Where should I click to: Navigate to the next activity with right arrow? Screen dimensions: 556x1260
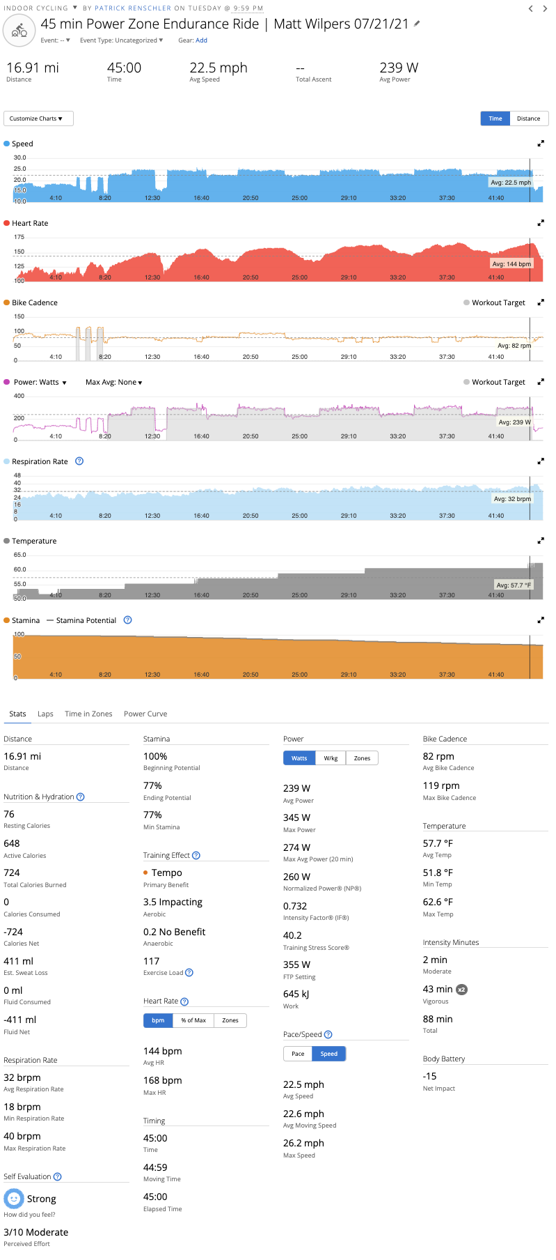pos(544,8)
